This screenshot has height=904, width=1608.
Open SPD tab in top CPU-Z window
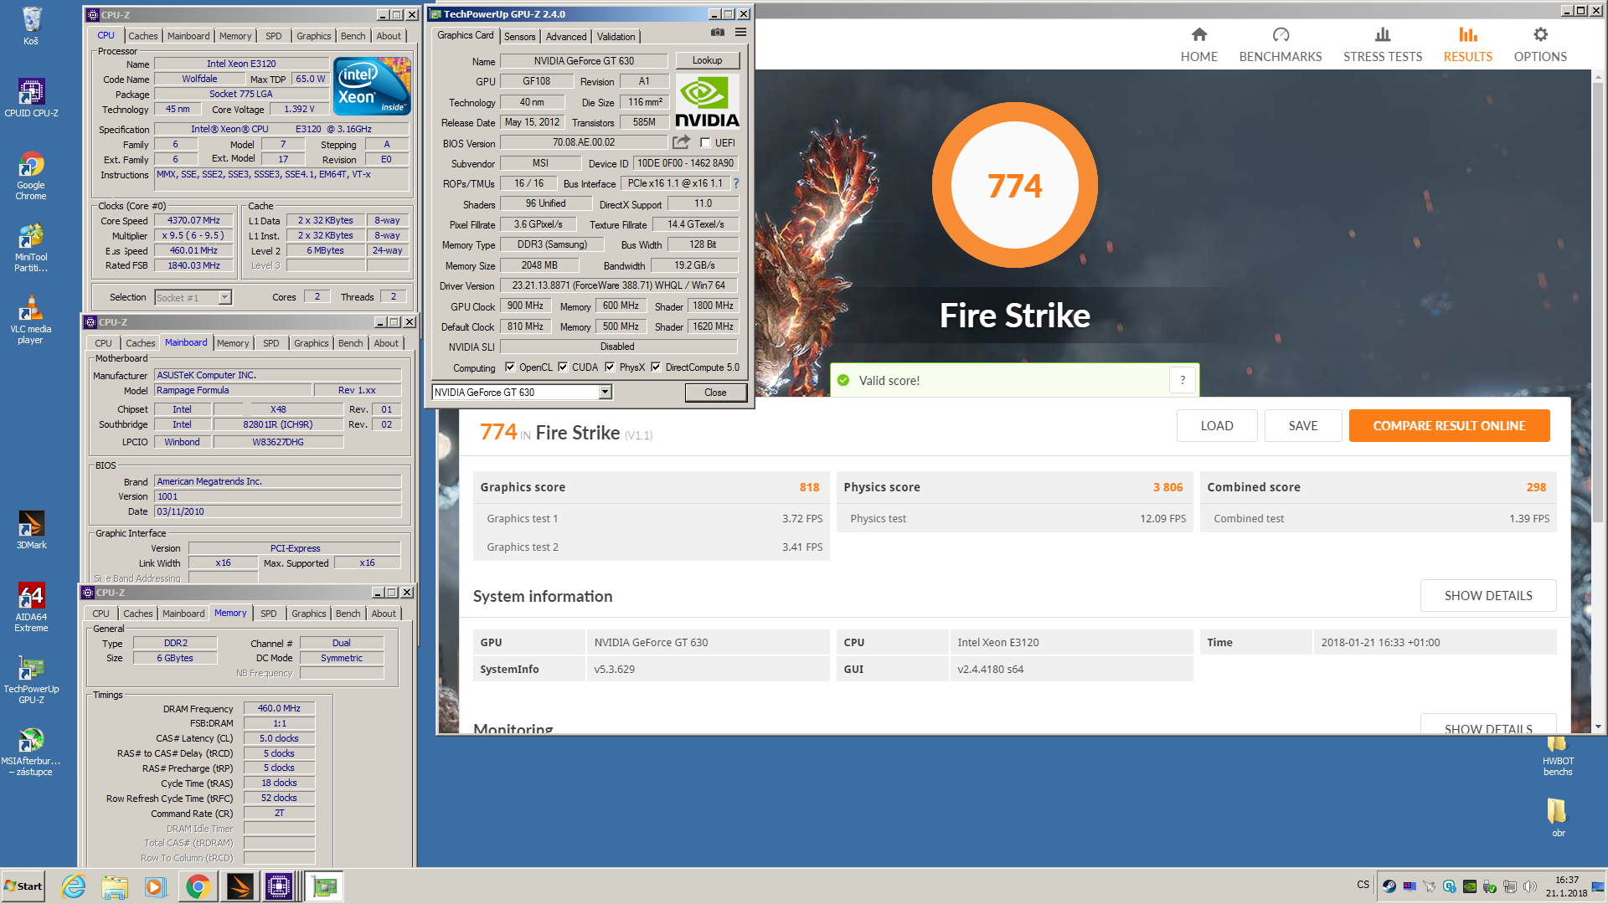click(273, 36)
